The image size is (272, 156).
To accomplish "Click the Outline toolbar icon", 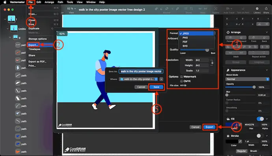I will click(x=216, y=9).
